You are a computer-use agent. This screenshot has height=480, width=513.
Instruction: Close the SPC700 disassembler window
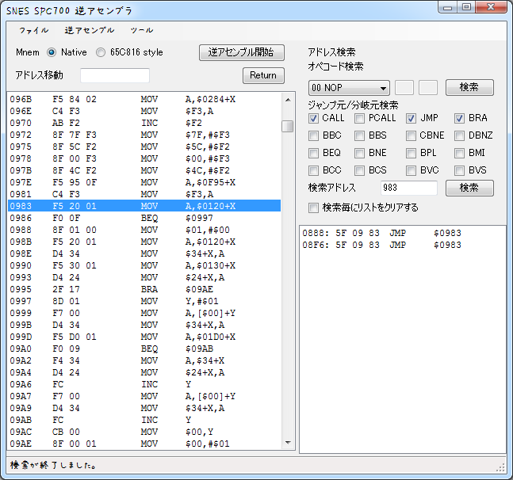pos(491,7)
